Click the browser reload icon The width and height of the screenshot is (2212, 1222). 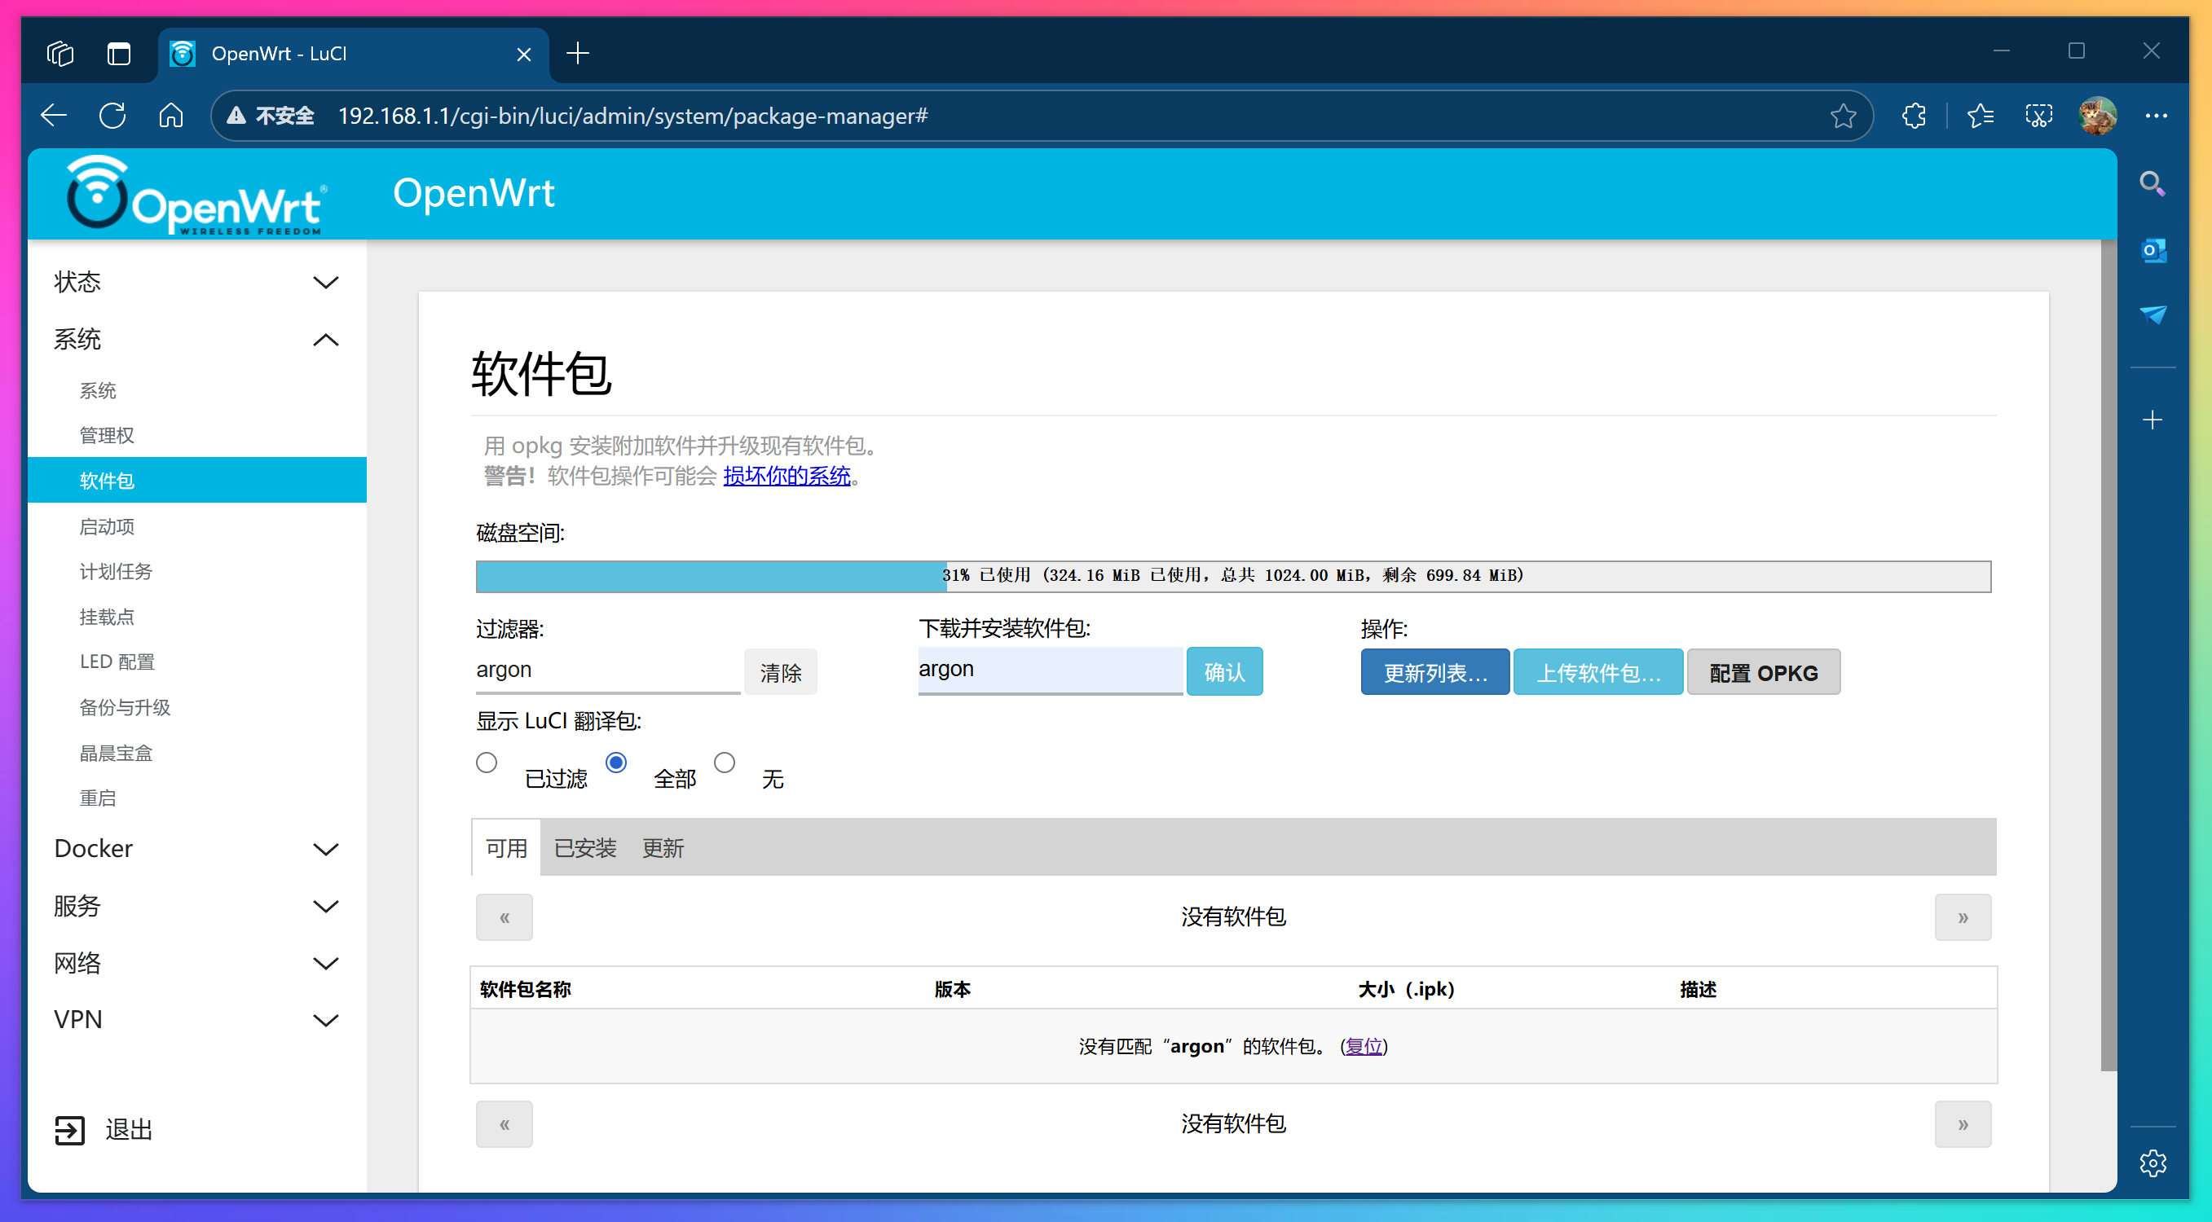112,115
